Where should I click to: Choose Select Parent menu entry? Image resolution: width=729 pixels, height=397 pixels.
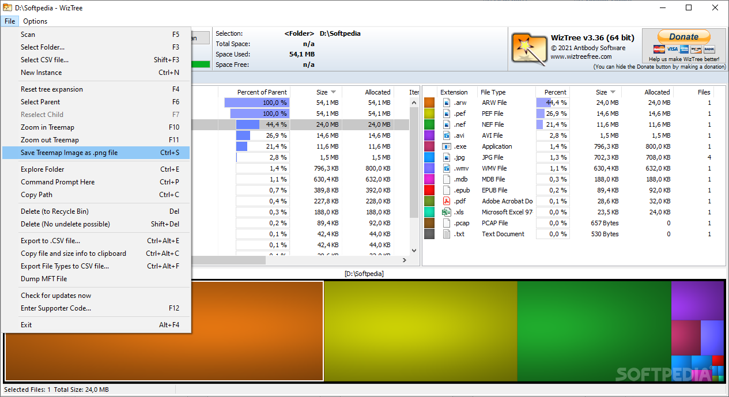coord(96,102)
